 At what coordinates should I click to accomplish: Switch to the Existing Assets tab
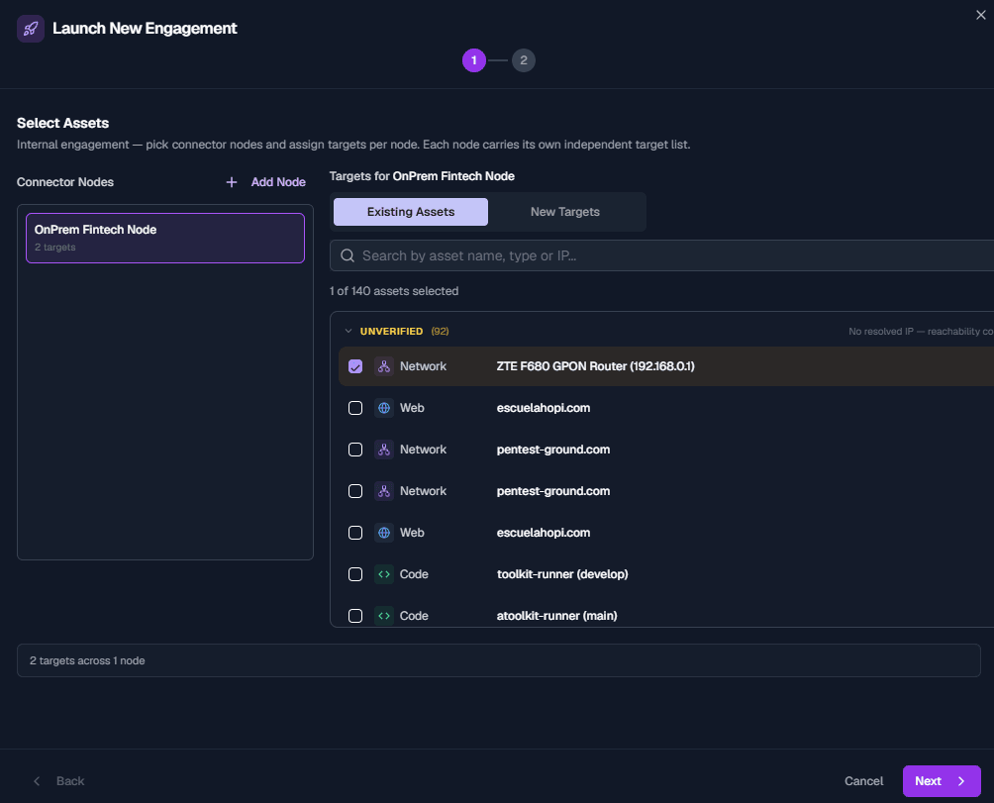pyautogui.click(x=411, y=212)
